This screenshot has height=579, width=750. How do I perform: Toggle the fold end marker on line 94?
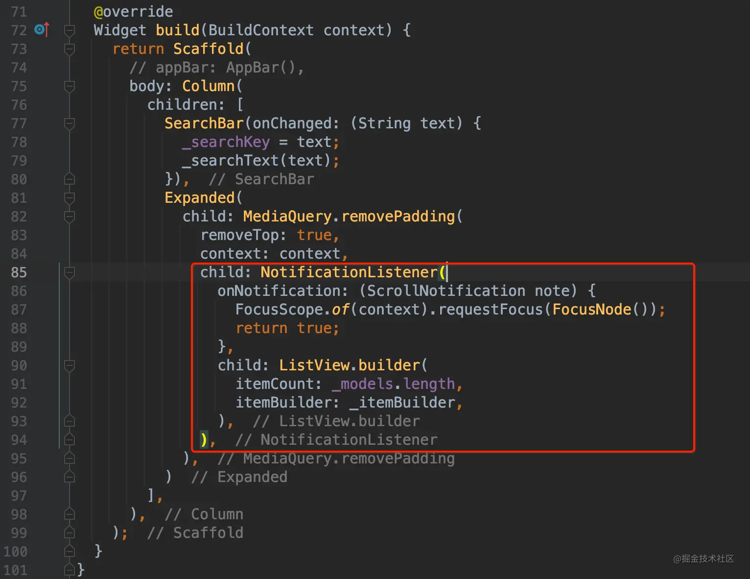[x=70, y=440]
